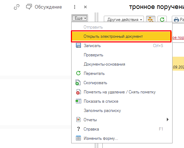Expand the Еще dropdown button
This screenshot has width=184, height=148.
80,18
